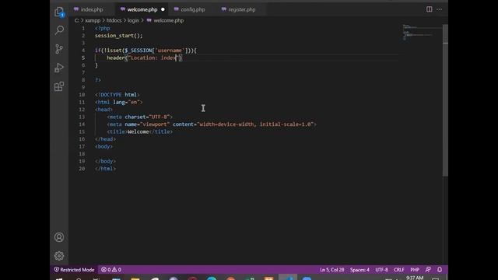Open the editor More Actions menu
498x280 pixels.
pyautogui.click(x=439, y=9)
